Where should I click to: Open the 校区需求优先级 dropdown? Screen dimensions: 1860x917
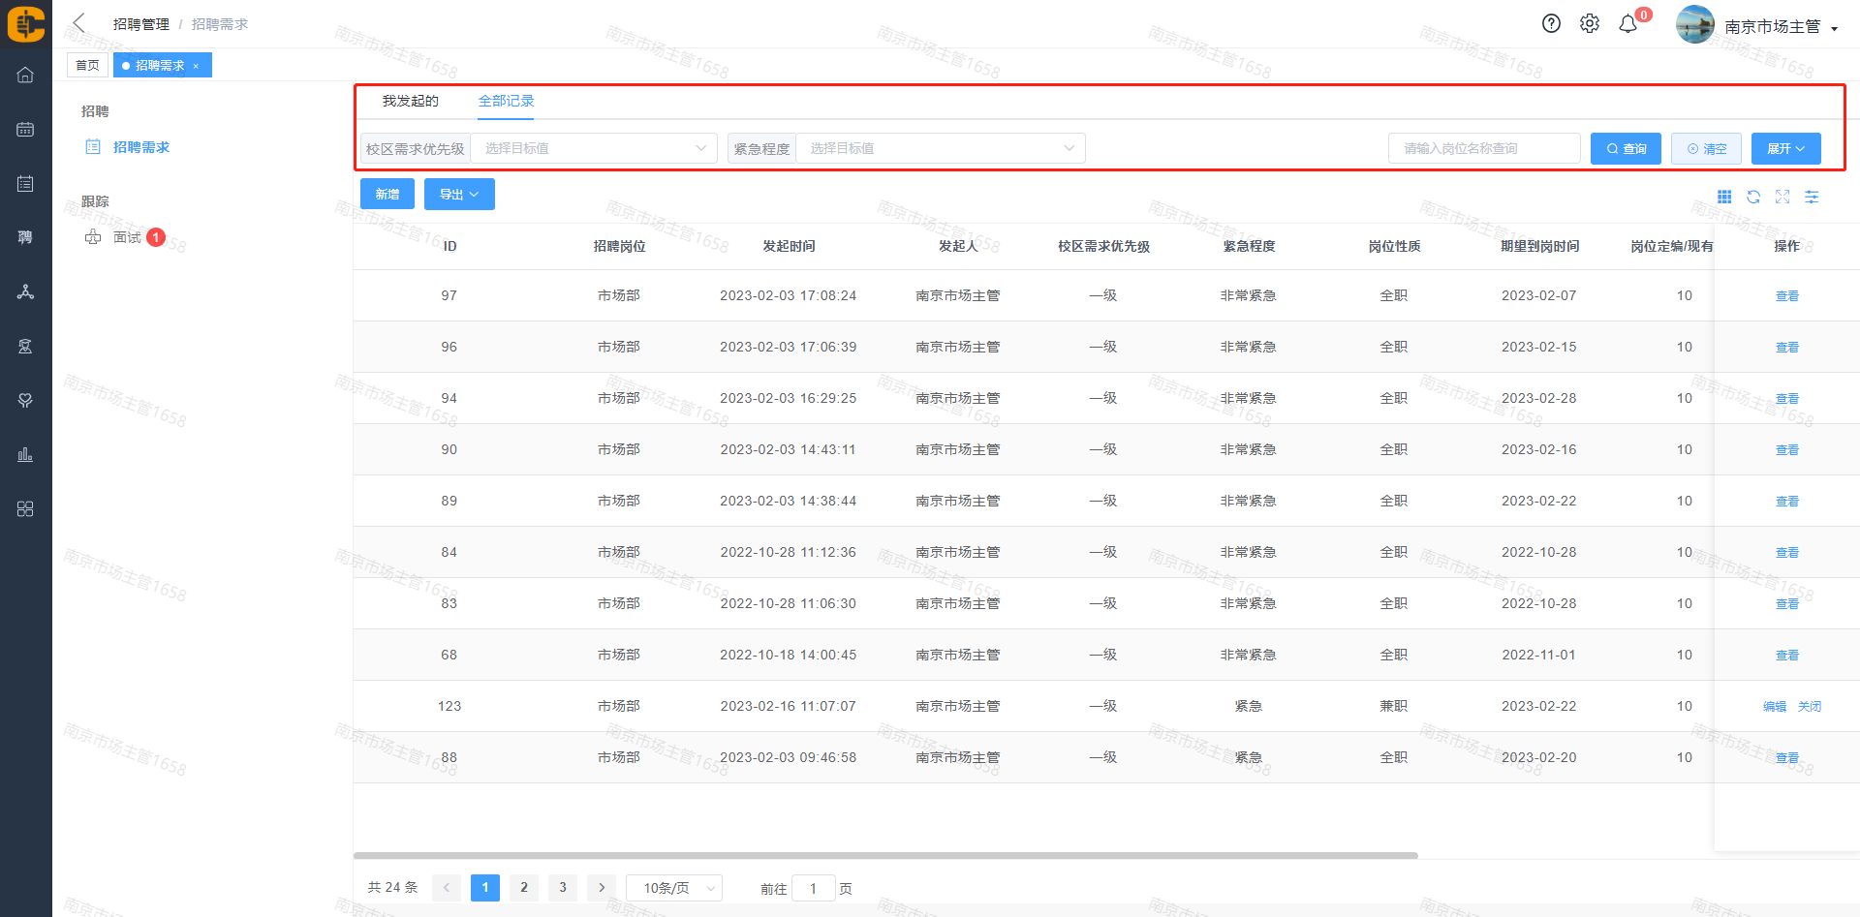(x=593, y=148)
